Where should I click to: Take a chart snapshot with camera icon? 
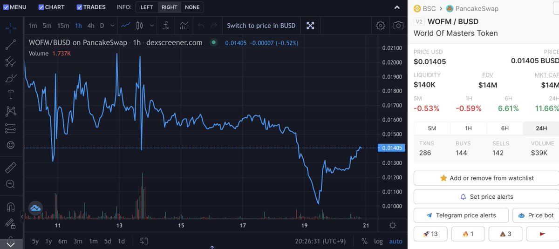(x=398, y=26)
